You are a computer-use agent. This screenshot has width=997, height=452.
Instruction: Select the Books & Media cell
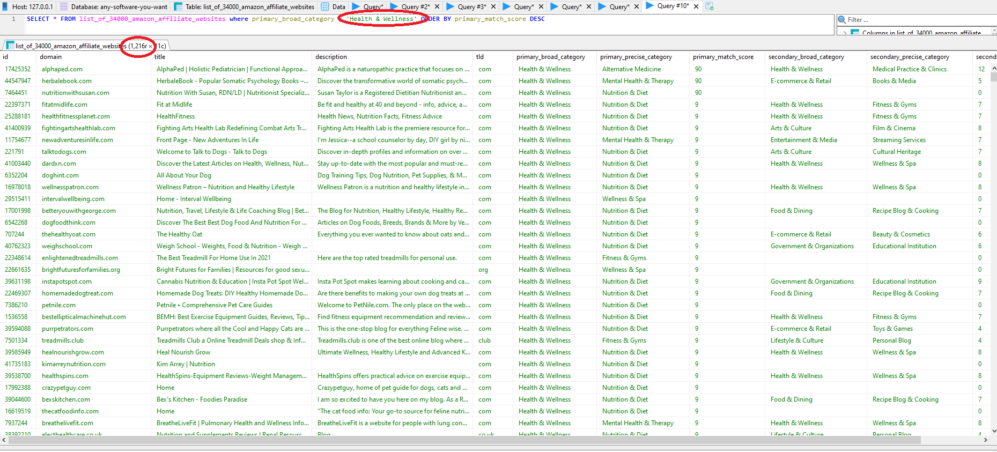919,81
